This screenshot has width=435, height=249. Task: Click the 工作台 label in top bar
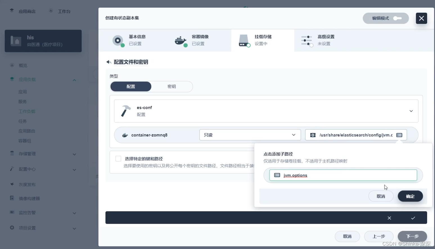[64, 12]
